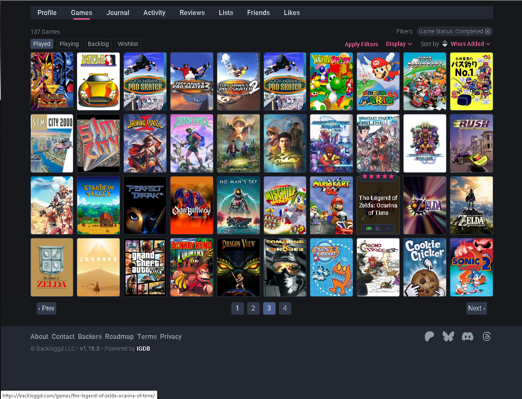Screen dimensions: 522x399
Task: Open the v1.16.5 version link
Action: 90,348
